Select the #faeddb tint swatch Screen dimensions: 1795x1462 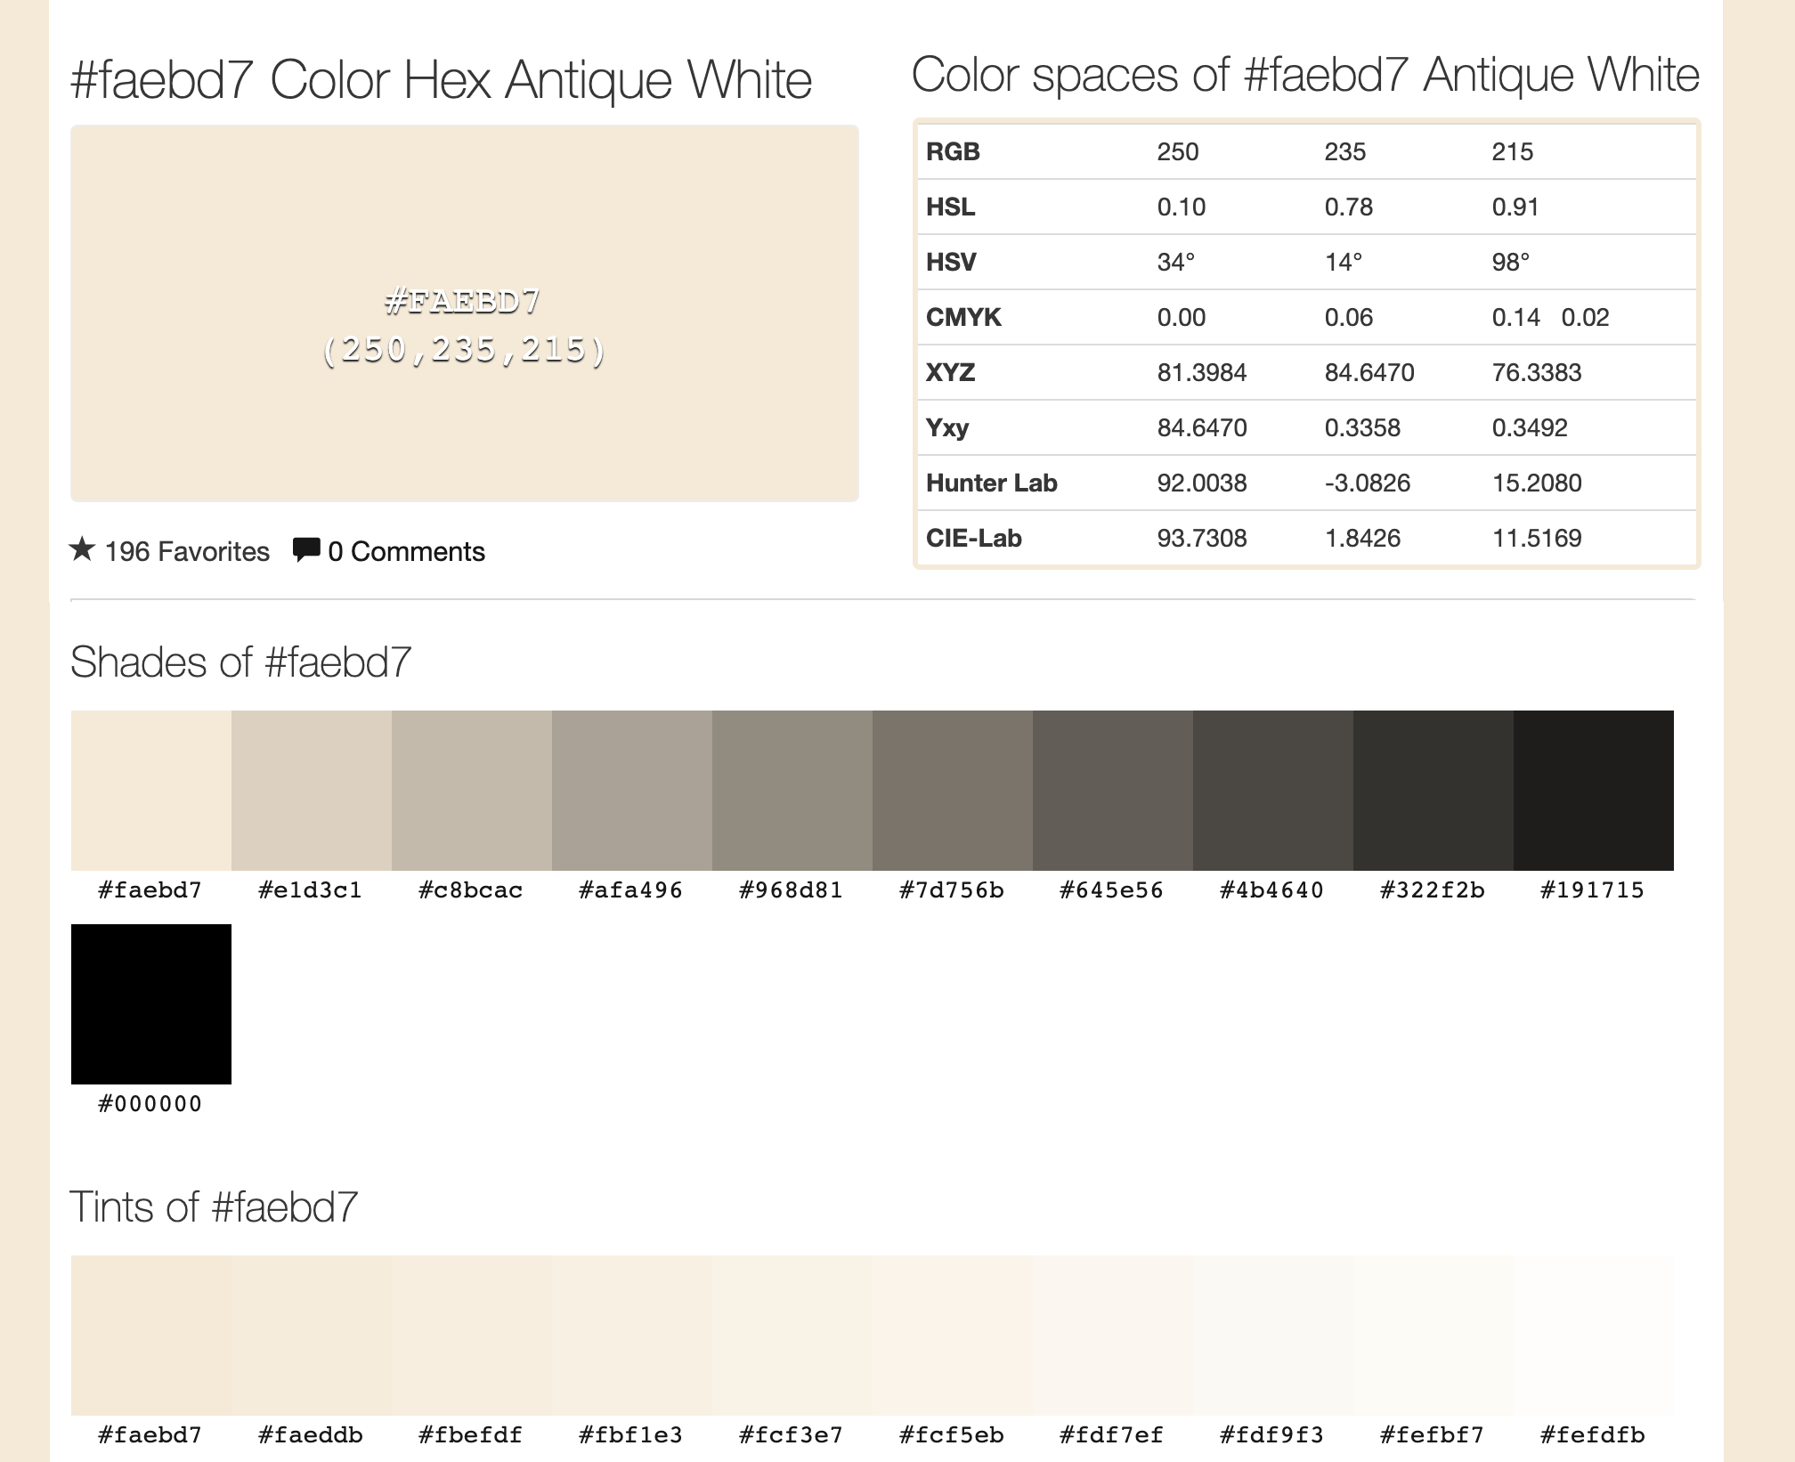[x=311, y=1335]
